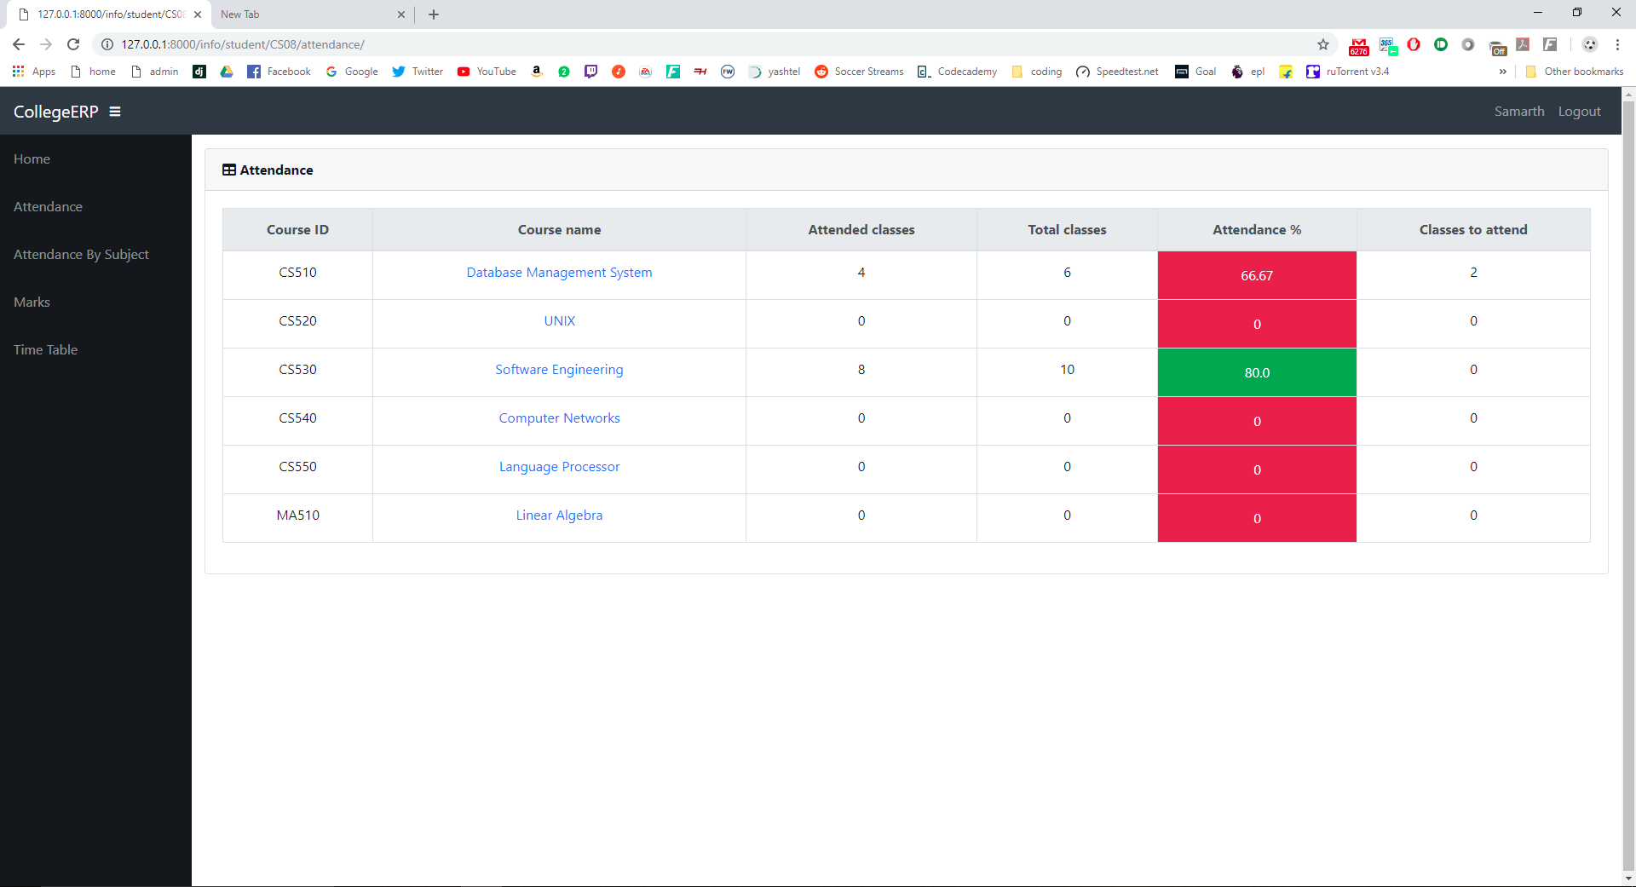Open Marks in the sidebar
1636x887 pixels.
tap(32, 302)
